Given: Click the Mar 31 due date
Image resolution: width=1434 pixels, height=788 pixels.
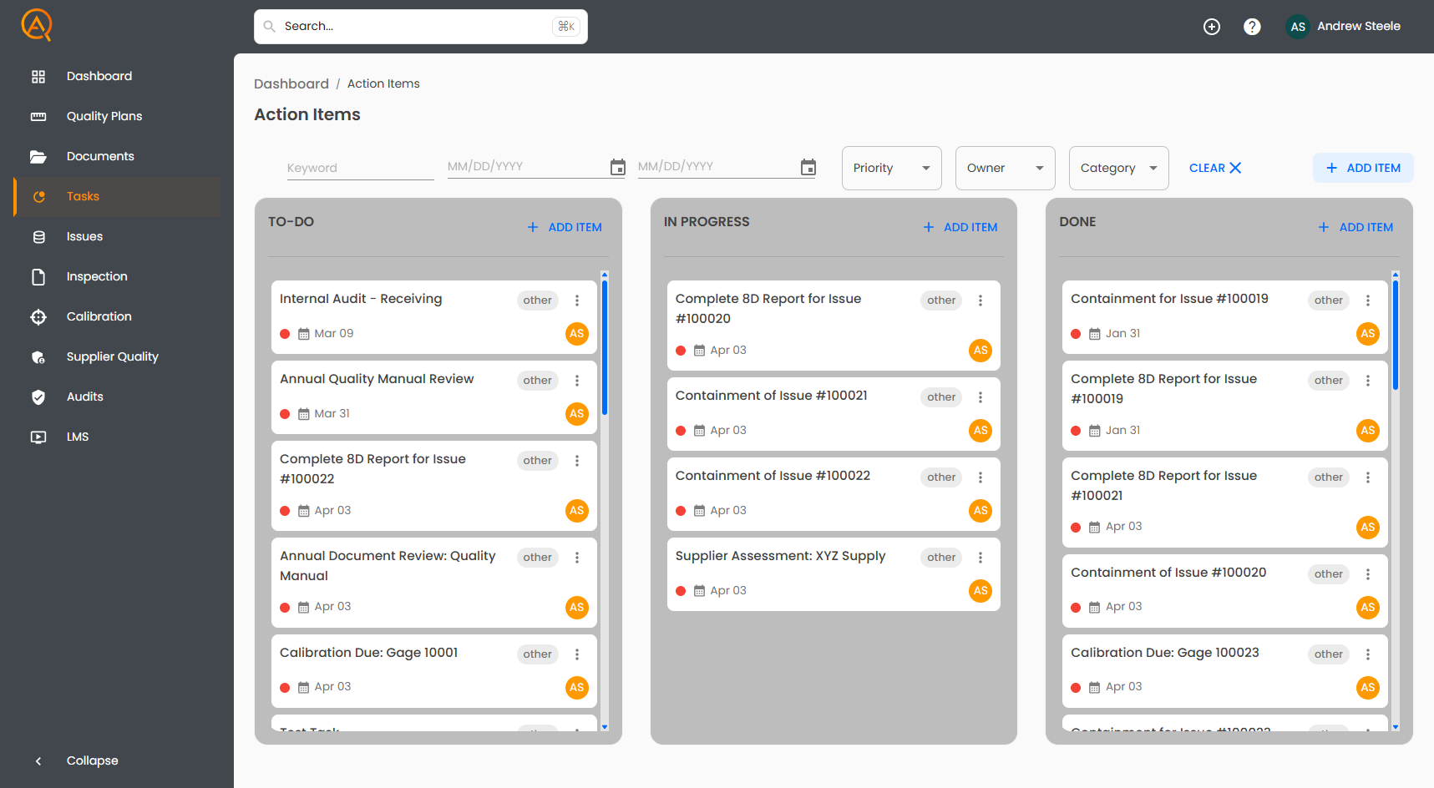Looking at the screenshot, I should 332,414.
